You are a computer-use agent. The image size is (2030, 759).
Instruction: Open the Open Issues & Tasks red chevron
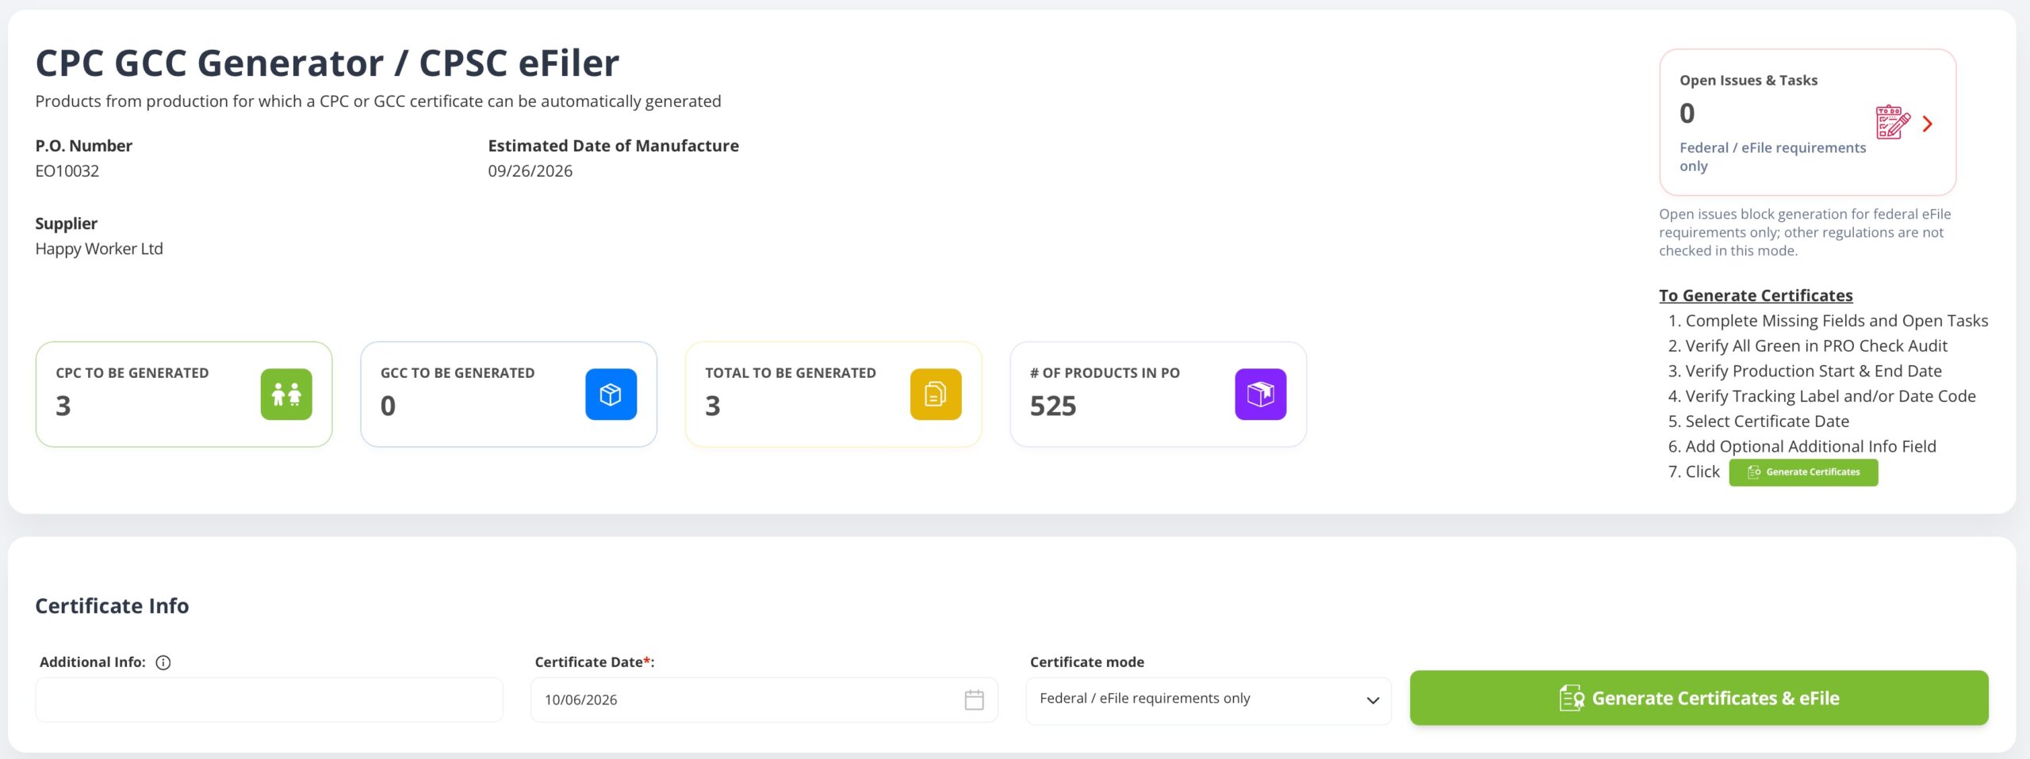click(1928, 124)
